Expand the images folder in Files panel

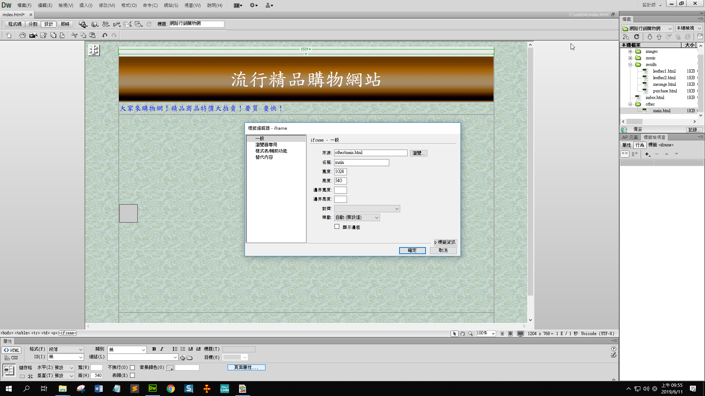coord(630,51)
